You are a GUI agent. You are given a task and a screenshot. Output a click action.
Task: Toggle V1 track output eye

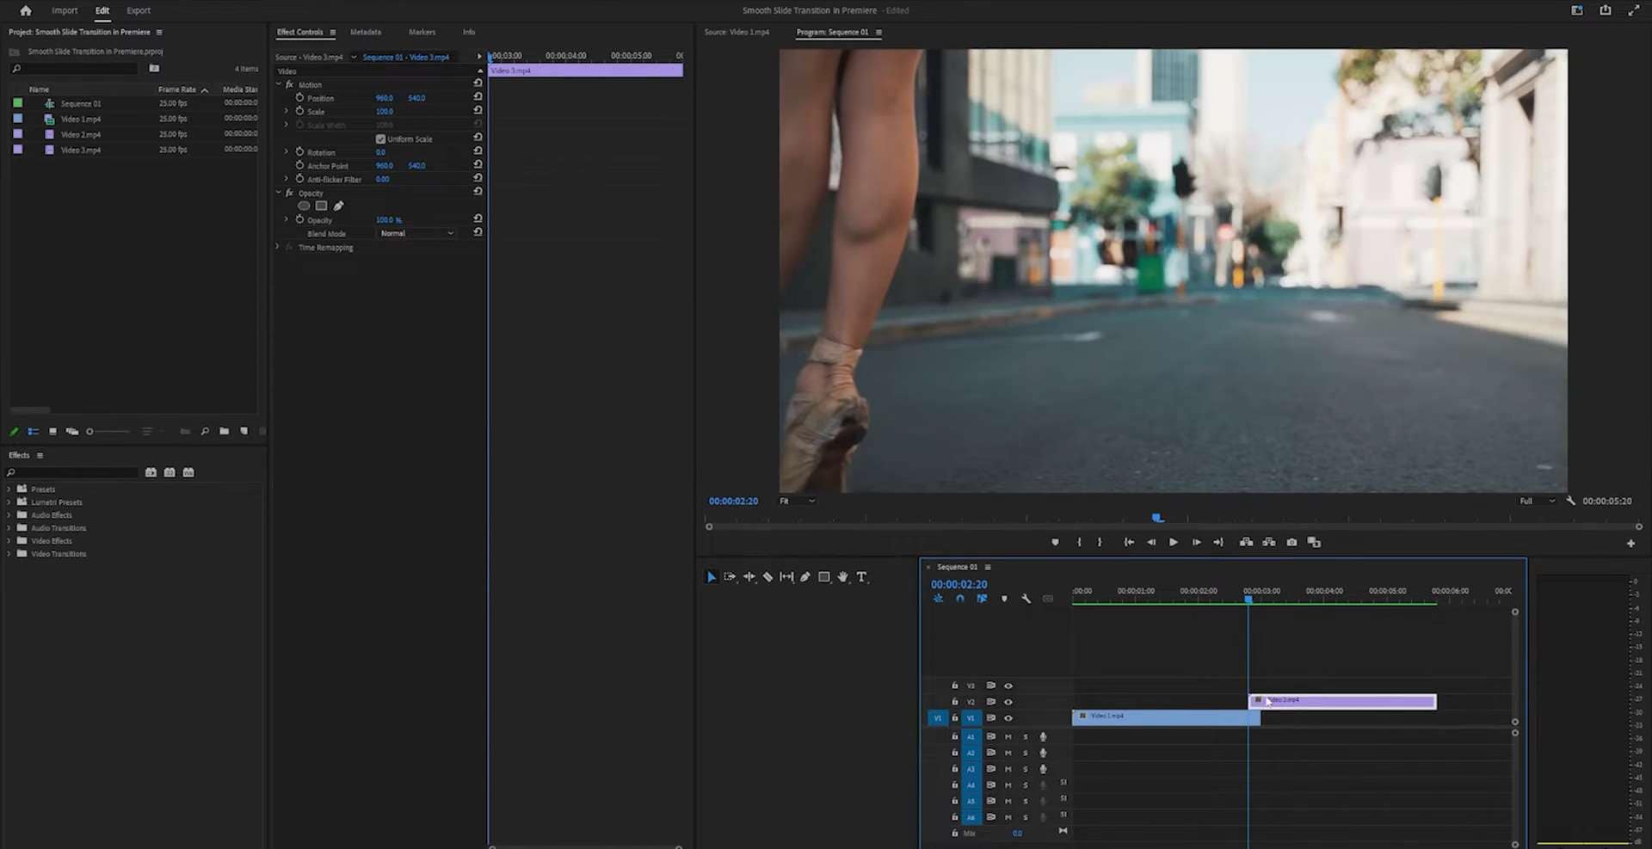pyautogui.click(x=1008, y=718)
